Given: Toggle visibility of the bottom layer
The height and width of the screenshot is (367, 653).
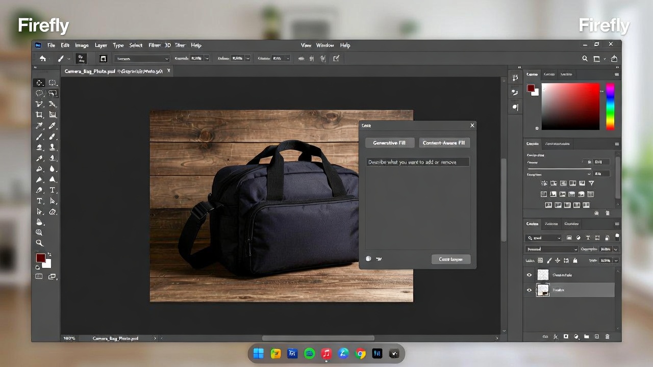Looking at the screenshot, I should 529,290.
